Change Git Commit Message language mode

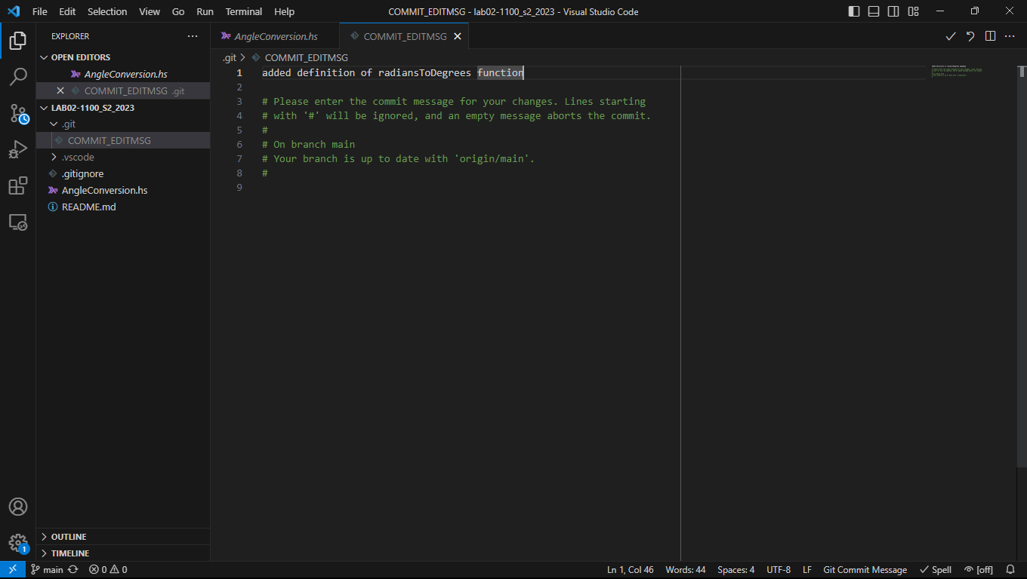865,570
